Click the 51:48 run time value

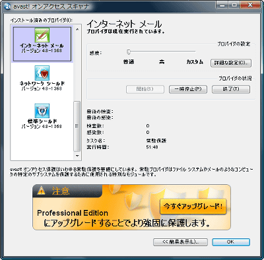[152, 147]
